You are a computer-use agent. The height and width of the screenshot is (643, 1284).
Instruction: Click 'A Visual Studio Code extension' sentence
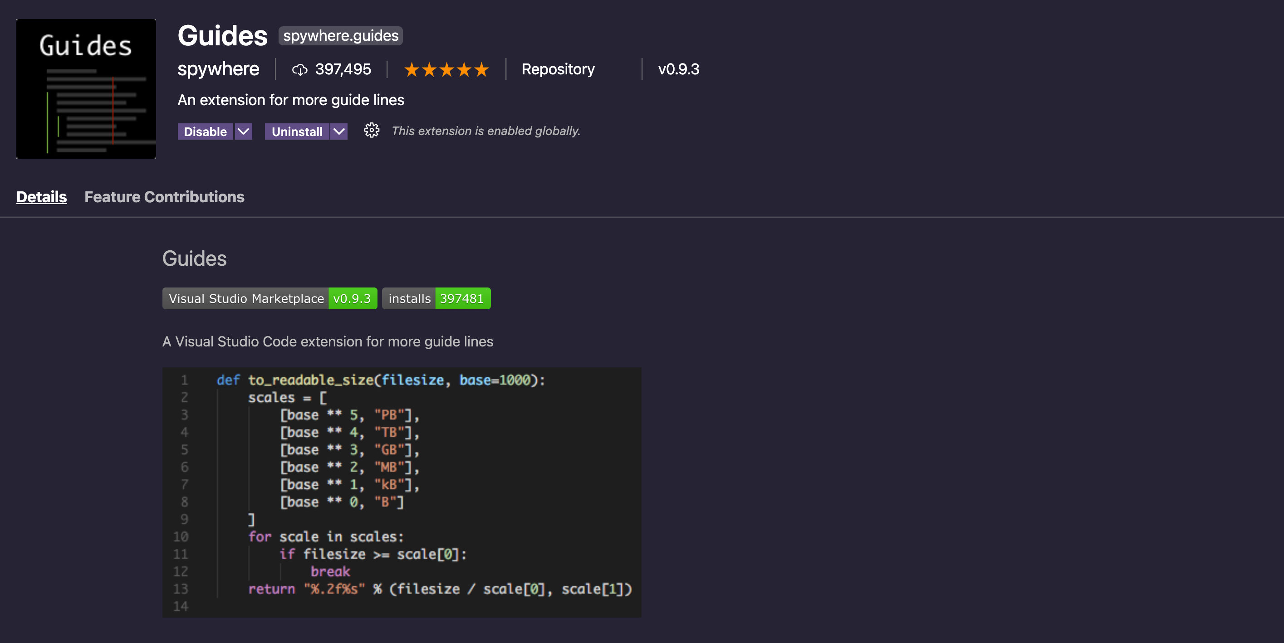[328, 341]
